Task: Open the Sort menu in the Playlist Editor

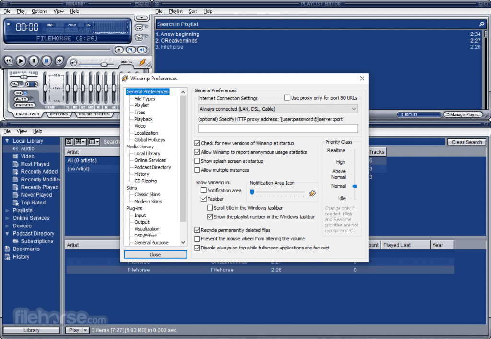Action: [x=194, y=11]
